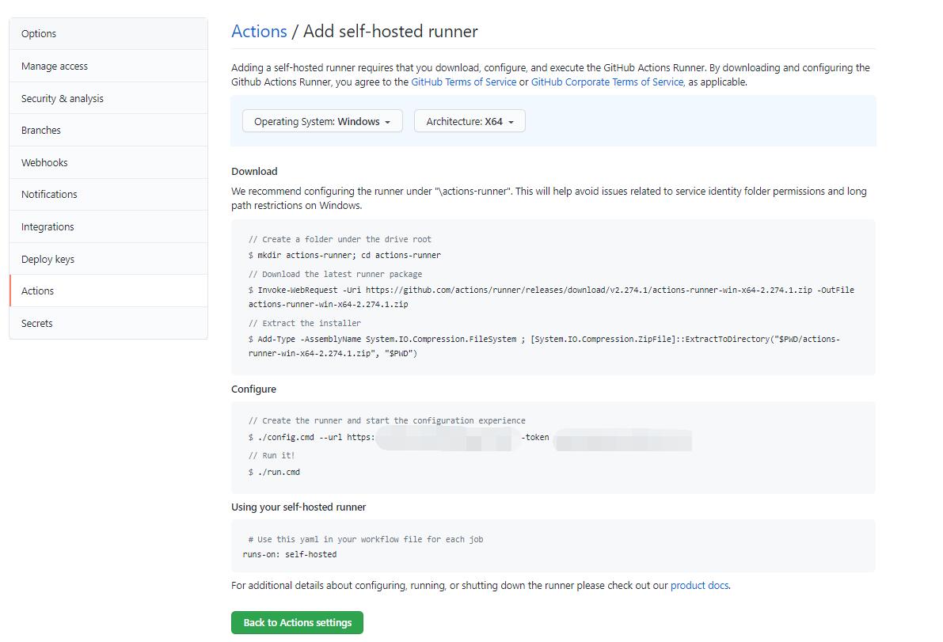Open GitHub Terms of Service link
This screenshot has width=943, height=642.
pos(464,82)
